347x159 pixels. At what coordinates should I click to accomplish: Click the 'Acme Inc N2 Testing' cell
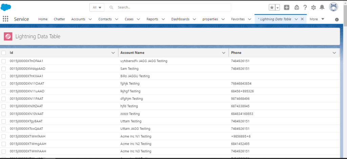click(136, 144)
